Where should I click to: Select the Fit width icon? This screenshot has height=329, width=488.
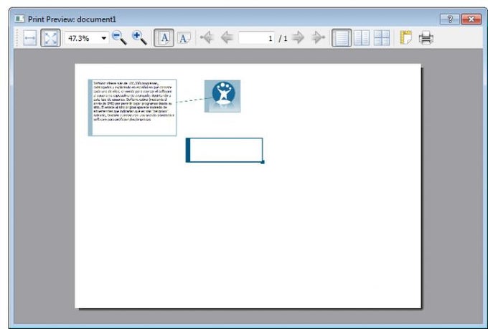pos(30,38)
